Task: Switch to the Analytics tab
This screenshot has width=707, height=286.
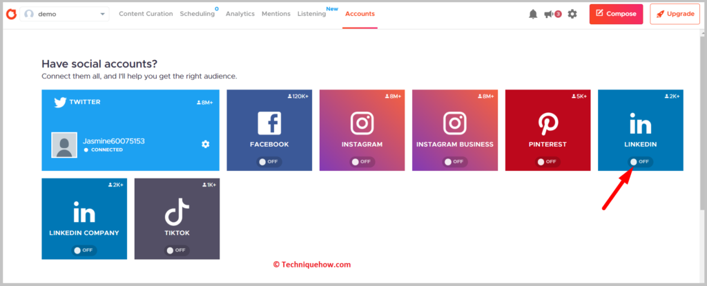Action: click(x=240, y=14)
